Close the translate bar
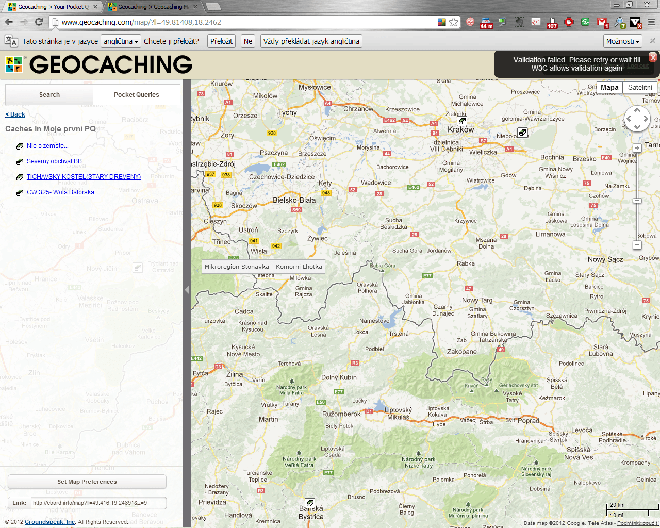The image size is (660, 528). pos(652,41)
